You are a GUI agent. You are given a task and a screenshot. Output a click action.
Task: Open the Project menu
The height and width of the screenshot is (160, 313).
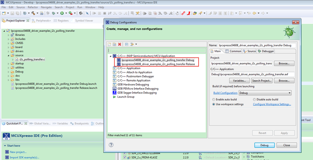pyautogui.click(x=70, y=7)
